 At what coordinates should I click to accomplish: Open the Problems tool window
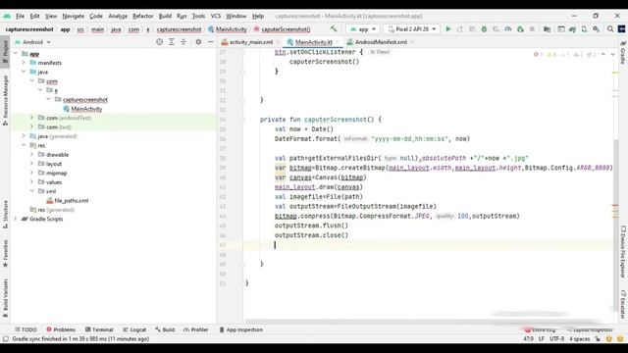point(61,329)
